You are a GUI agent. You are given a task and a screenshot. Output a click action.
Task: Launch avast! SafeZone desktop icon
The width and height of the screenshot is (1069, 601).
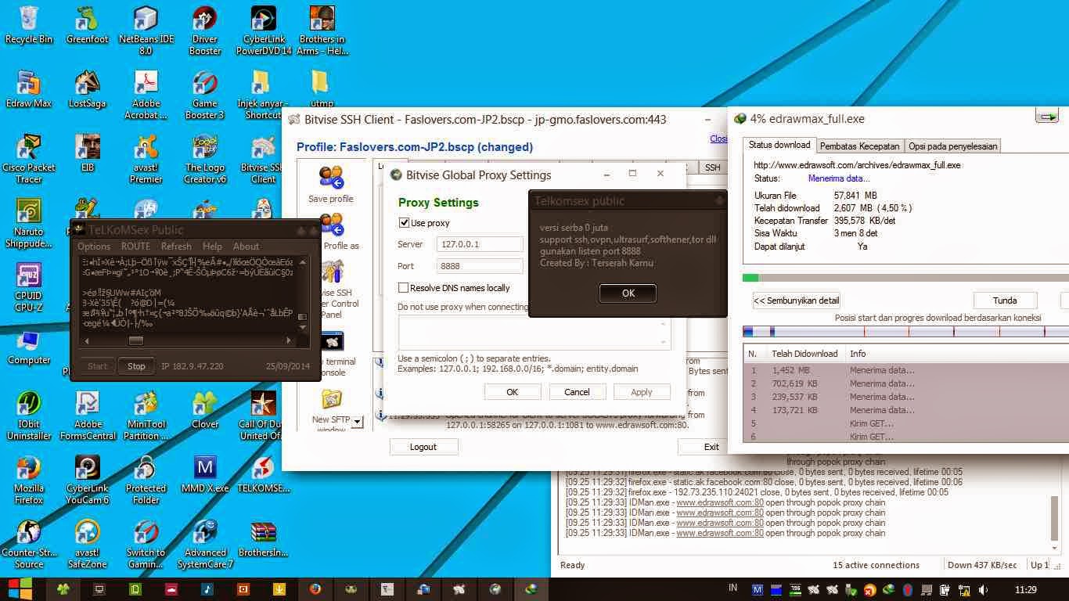[x=88, y=543]
